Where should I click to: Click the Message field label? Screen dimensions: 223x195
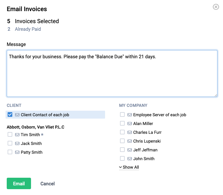point(16,44)
